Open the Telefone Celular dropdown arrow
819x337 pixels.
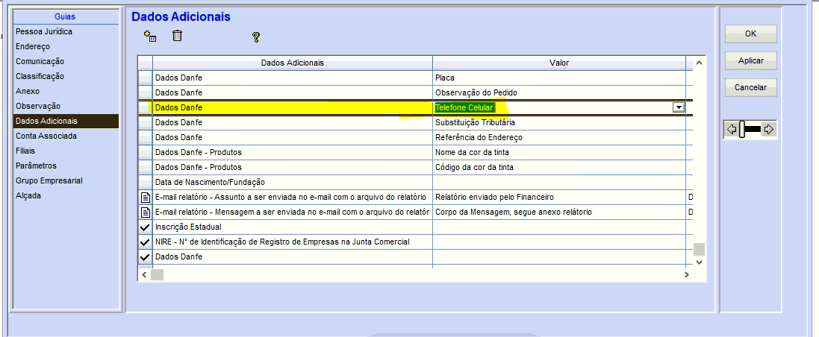pos(678,107)
